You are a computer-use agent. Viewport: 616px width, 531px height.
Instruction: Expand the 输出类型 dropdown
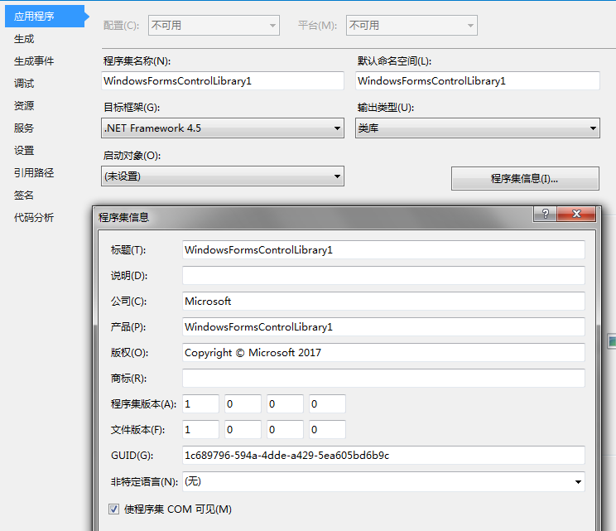(478, 128)
